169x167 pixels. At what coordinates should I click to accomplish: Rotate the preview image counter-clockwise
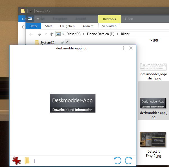[x=118, y=161]
